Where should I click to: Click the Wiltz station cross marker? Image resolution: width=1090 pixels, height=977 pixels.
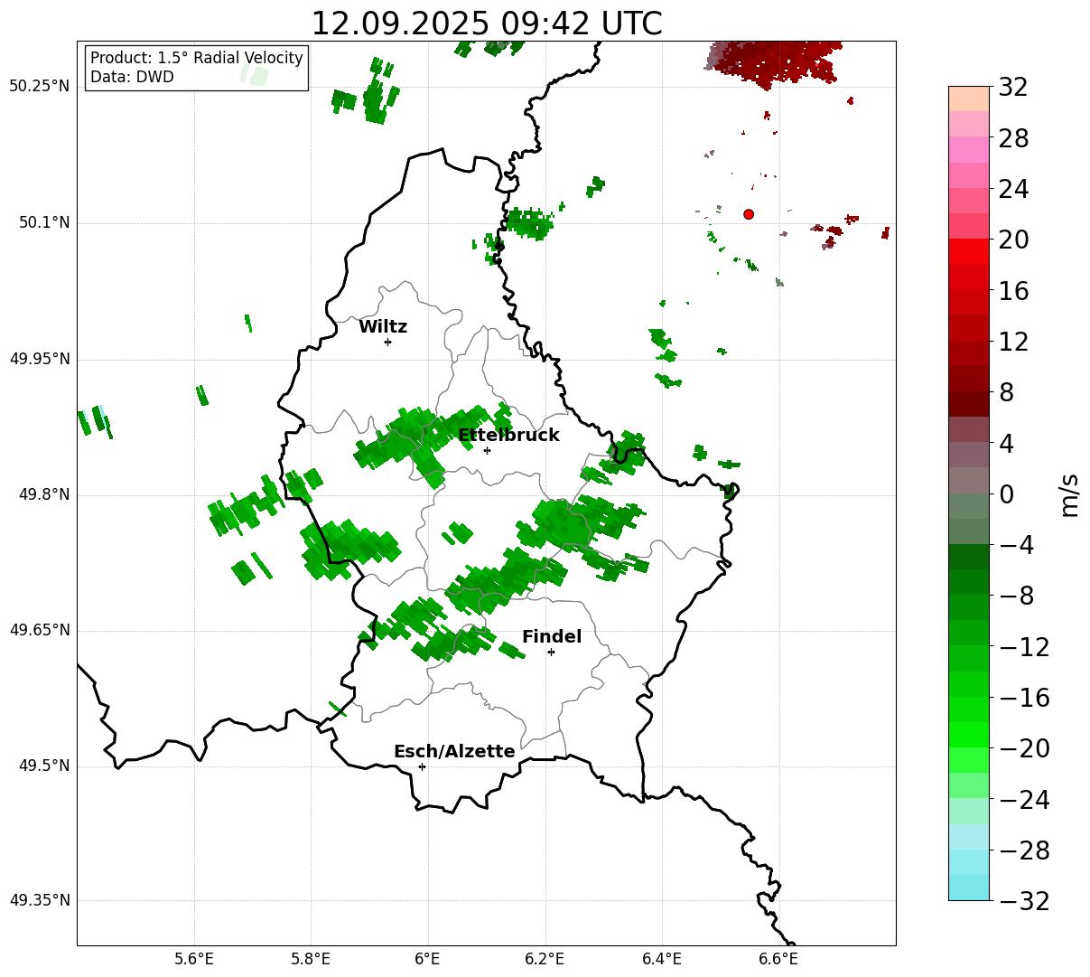pos(387,342)
